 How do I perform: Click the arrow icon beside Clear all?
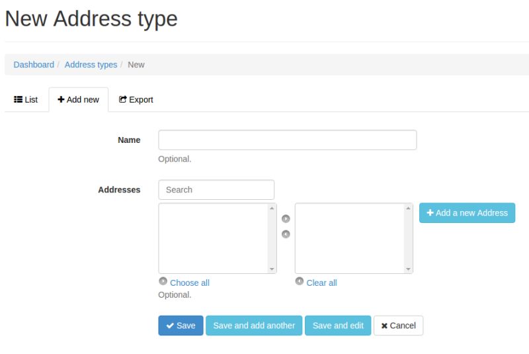[300, 281]
